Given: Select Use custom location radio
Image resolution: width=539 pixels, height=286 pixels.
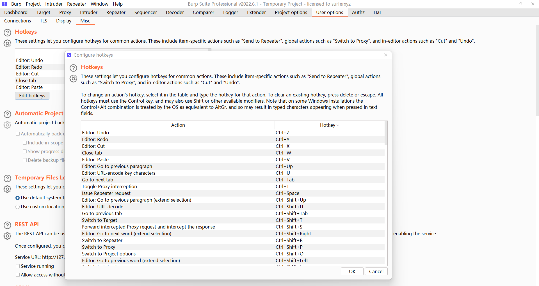Looking at the screenshot, I should 18,207.
